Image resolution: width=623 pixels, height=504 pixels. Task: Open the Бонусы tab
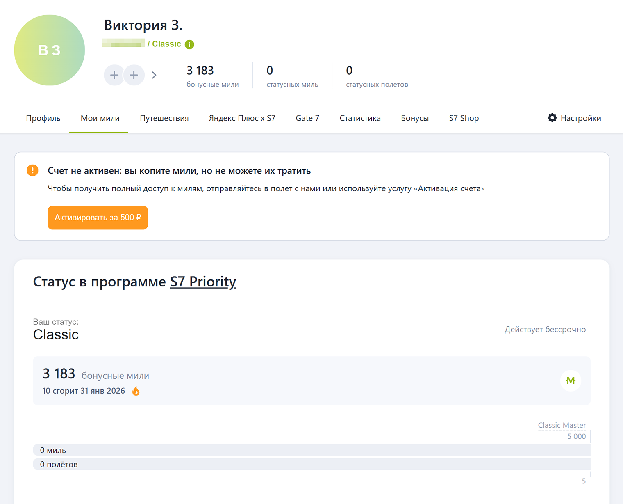[x=415, y=118]
